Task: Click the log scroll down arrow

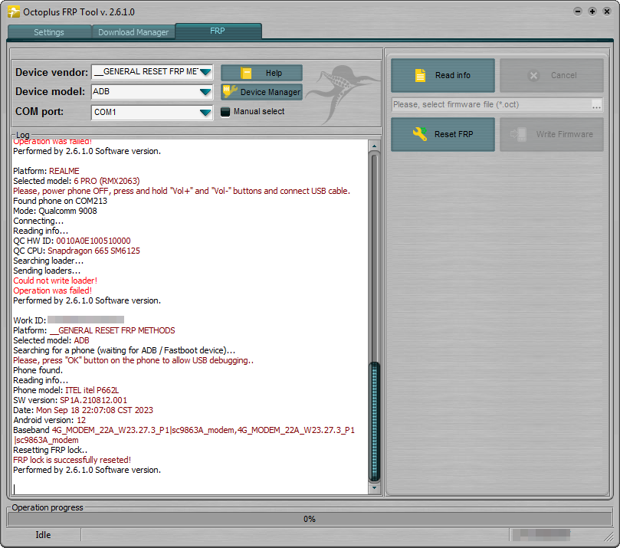Action: (x=374, y=488)
